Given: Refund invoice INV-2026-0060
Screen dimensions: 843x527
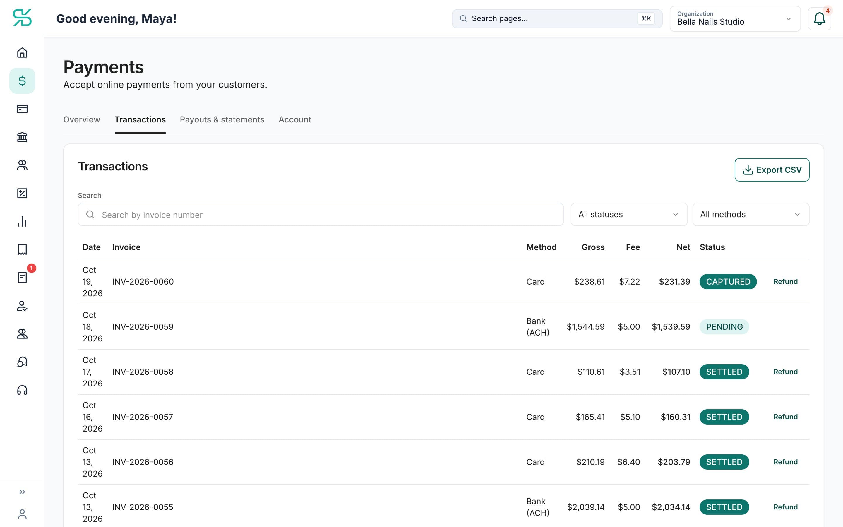Looking at the screenshot, I should (x=785, y=282).
